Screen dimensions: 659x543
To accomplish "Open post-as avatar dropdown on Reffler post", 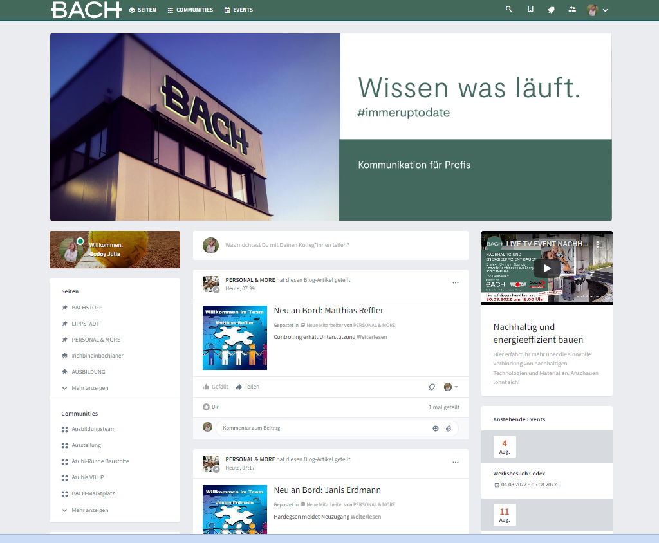I will (451, 387).
